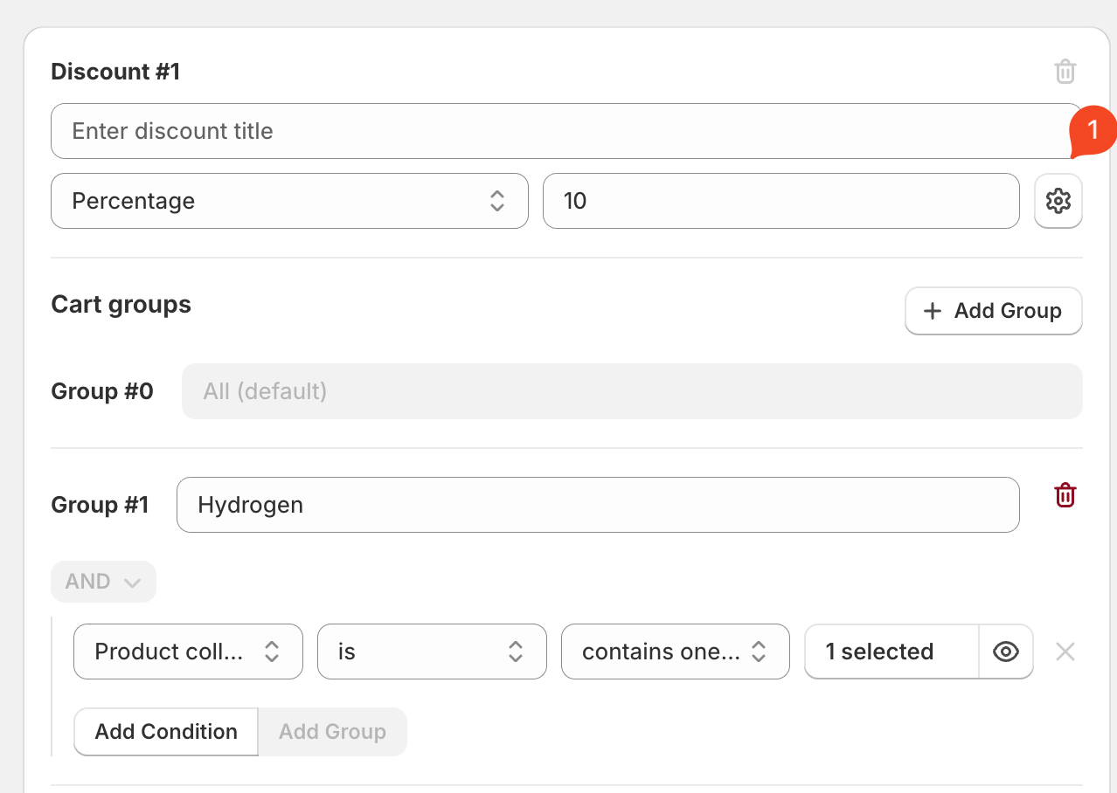Open discount settings via the gear icon
Image resolution: width=1117 pixels, height=793 pixels.
(1058, 201)
